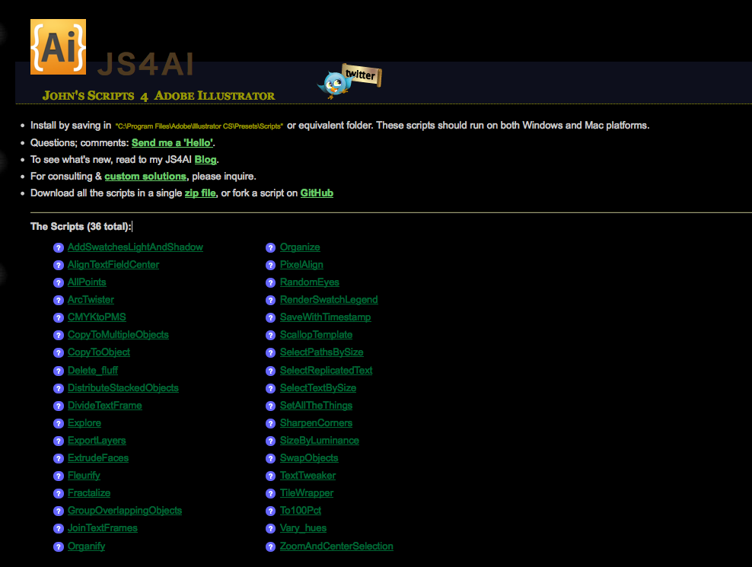This screenshot has height=567, width=752.
Task: Open the Organize script link
Action: 300,247
